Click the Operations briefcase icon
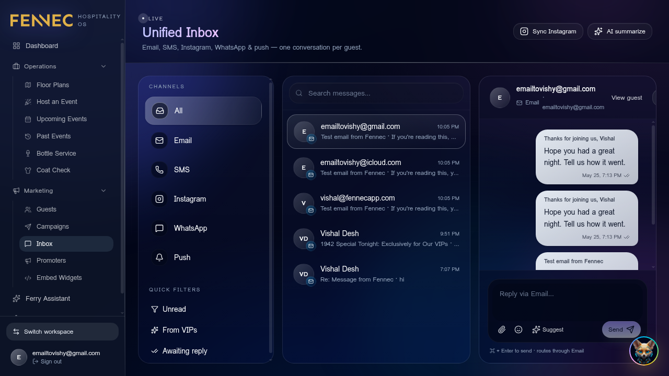Viewport: 669px width, 376px height. [x=16, y=66]
